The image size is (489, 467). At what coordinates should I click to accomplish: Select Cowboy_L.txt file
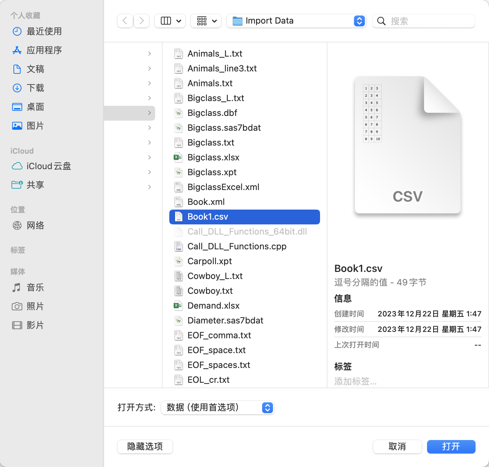click(x=244, y=276)
